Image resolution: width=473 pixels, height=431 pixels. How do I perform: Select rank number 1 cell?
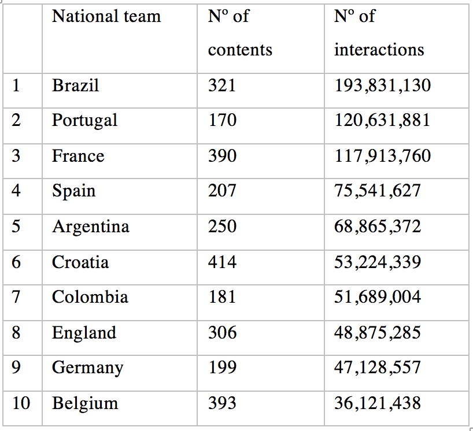[x=23, y=91]
